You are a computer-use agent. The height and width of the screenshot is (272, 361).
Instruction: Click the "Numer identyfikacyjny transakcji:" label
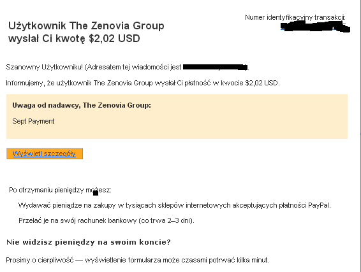[x=295, y=17]
